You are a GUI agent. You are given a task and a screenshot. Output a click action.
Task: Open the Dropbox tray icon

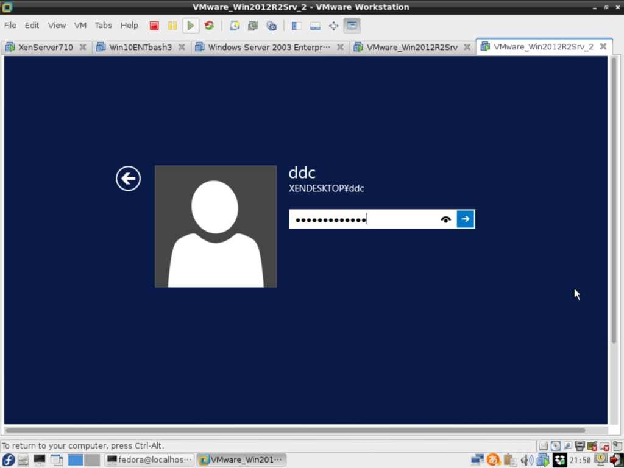pos(560,460)
